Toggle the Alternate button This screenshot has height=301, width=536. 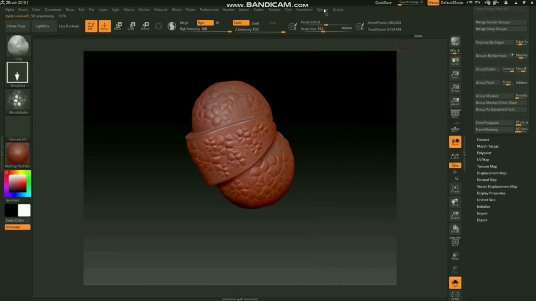coord(18,227)
